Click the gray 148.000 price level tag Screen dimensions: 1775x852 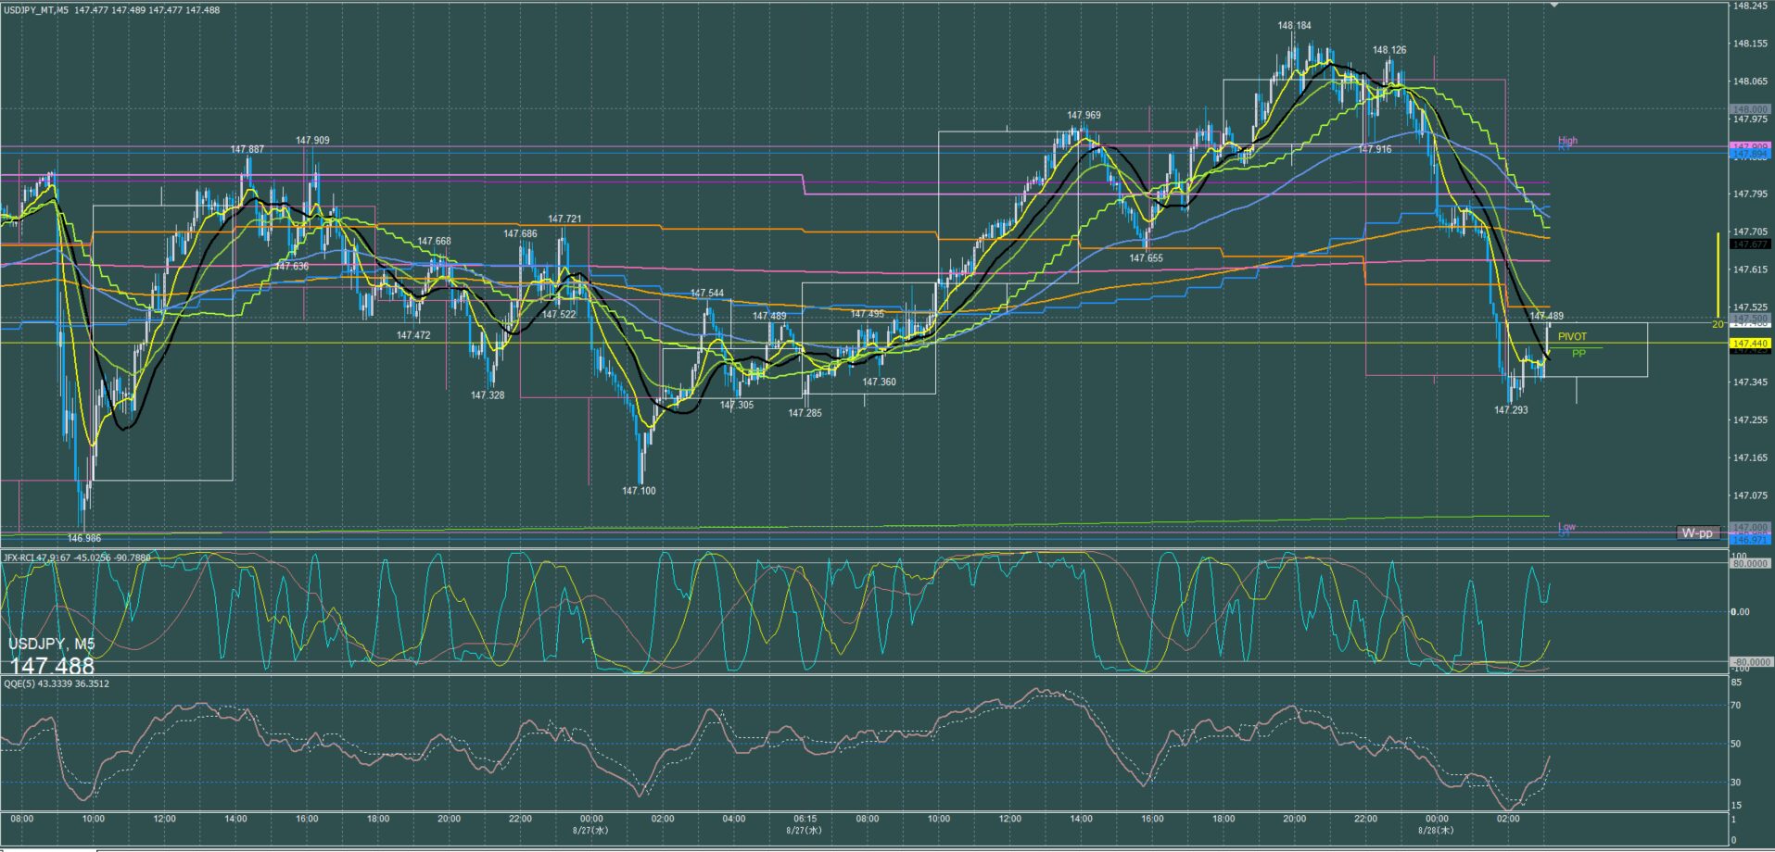pyautogui.click(x=1750, y=109)
